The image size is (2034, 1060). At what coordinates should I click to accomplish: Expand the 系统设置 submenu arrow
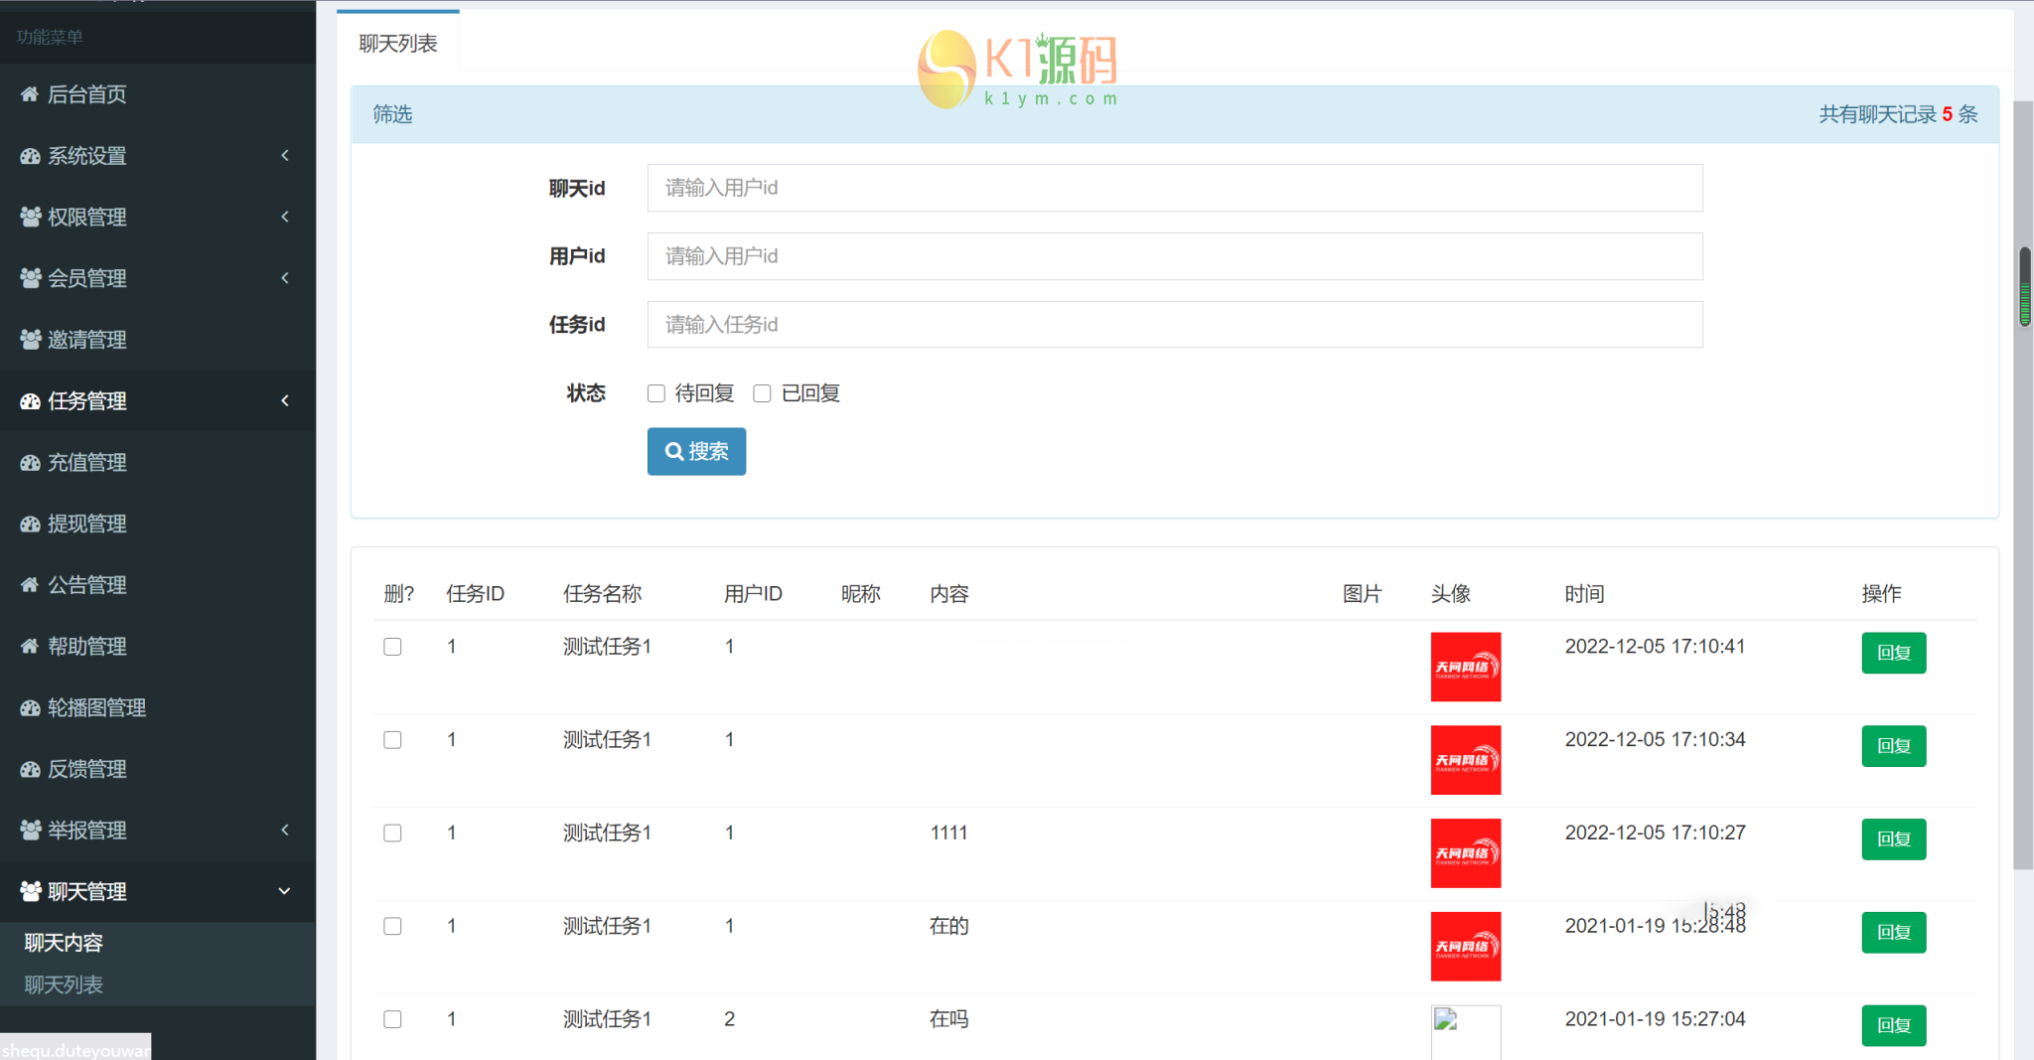[x=285, y=156]
